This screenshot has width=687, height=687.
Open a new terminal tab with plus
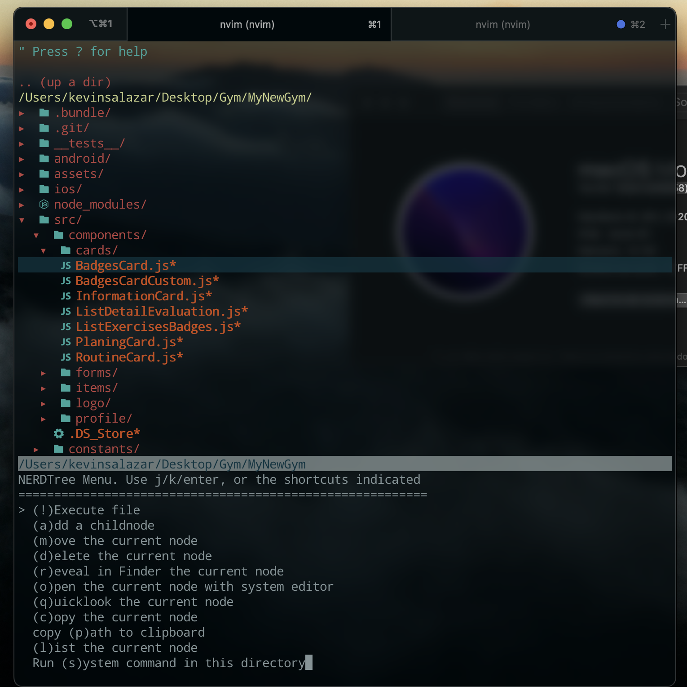pyautogui.click(x=665, y=24)
